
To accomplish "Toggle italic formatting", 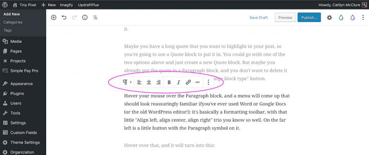I will [179, 82].
